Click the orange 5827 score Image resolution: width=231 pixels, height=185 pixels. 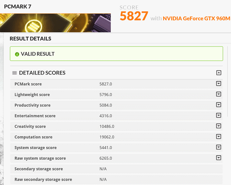[x=134, y=16]
